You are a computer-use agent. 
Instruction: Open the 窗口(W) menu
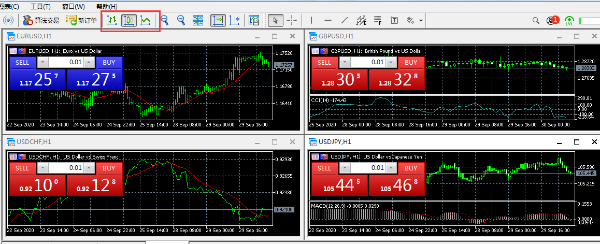point(74,7)
